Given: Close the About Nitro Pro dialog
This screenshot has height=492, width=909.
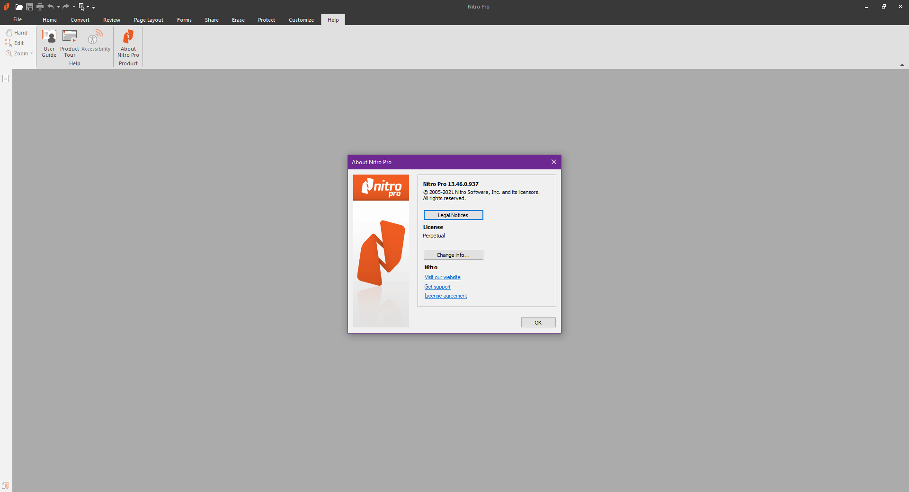Looking at the screenshot, I should [x=554, y=162].
